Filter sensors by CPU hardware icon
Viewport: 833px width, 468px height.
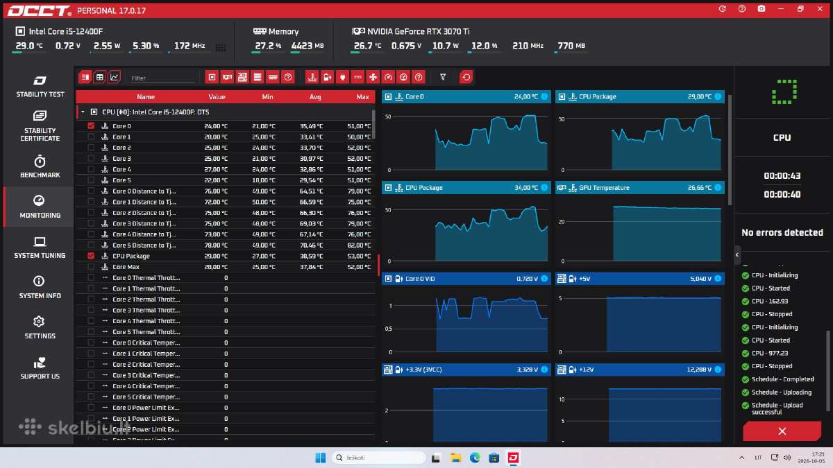click(x=212, y=77)
